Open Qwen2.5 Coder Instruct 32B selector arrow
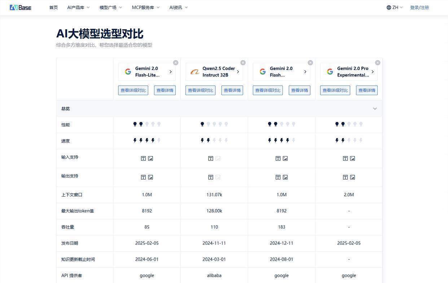The height and width of the screenshot is (283, 448). pos(238,72)
